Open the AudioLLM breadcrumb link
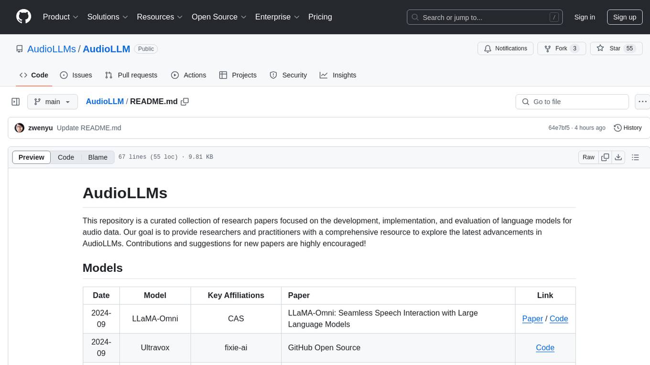 pyautogui.click(x=105, y=101)
